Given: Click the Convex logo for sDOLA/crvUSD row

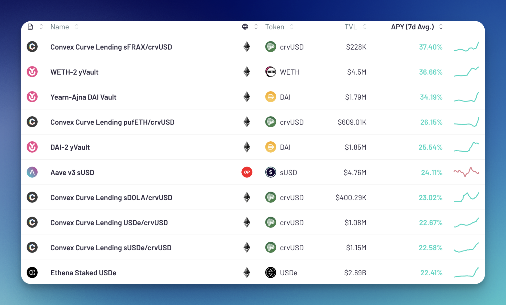Looking at the screenshot, I should click(32, 197).
